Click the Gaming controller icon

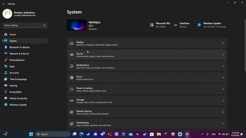[6, 85]
